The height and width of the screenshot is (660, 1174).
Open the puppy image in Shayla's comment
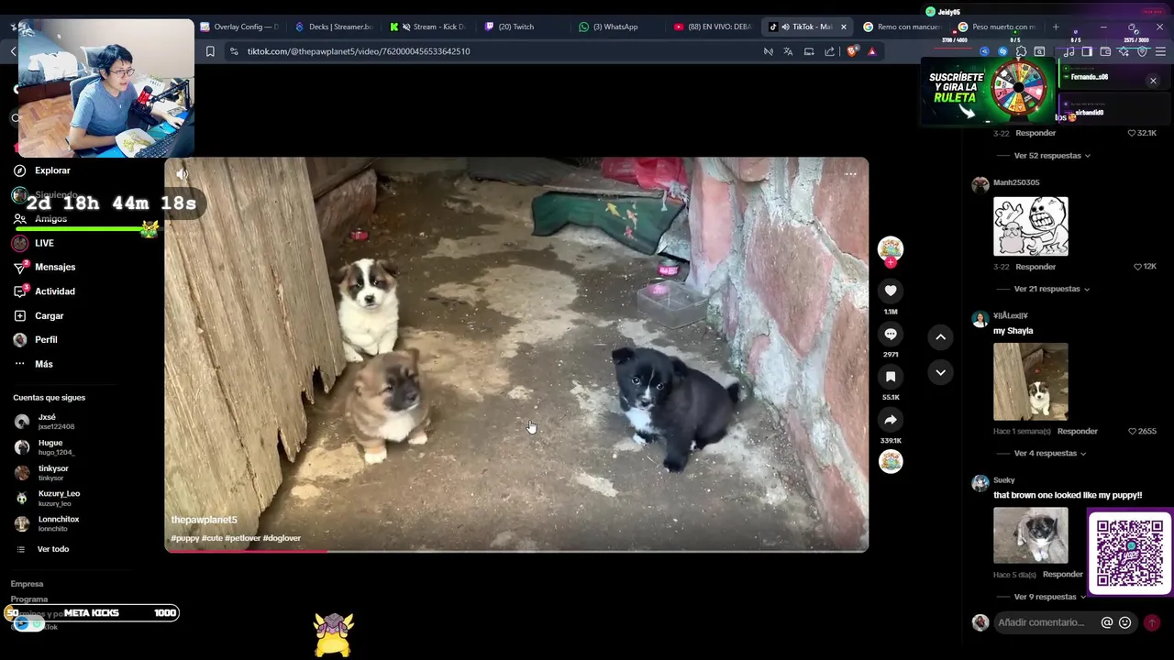tap(1030, 381)
